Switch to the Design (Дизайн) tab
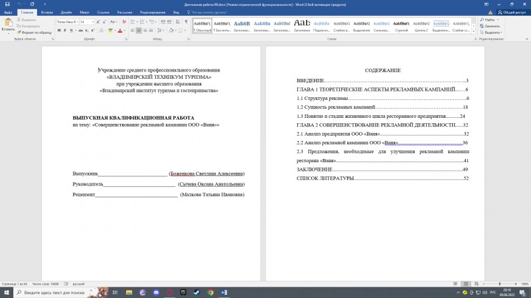 point(66,12)
